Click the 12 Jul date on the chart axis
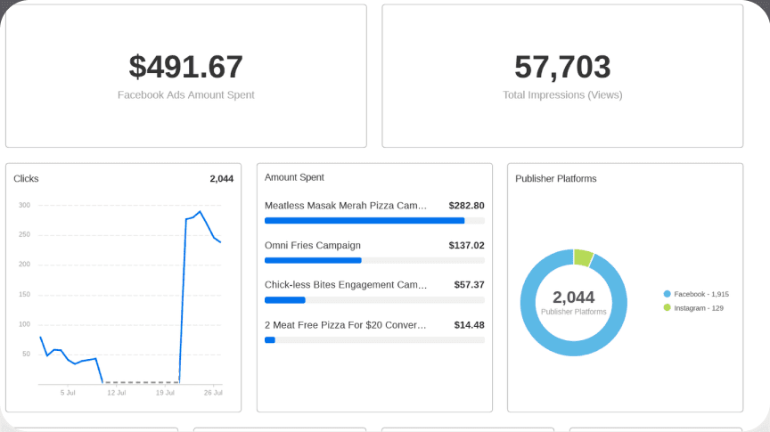770x432 pixels. 117,393
